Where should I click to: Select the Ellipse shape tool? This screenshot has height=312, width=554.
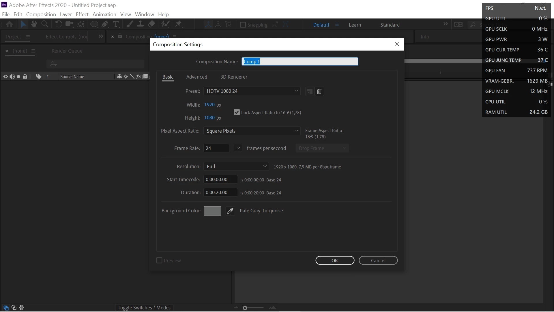click(94, 24)
